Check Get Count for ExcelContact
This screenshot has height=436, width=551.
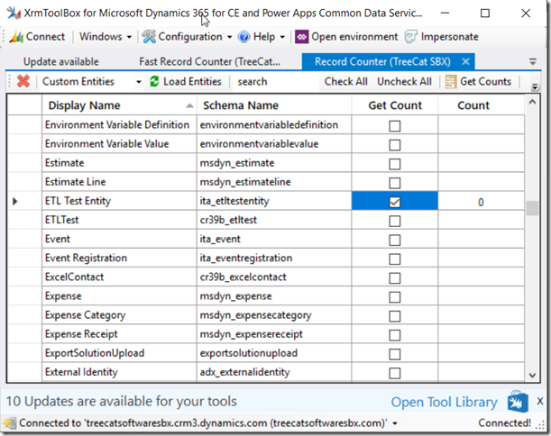coord(395,277)
